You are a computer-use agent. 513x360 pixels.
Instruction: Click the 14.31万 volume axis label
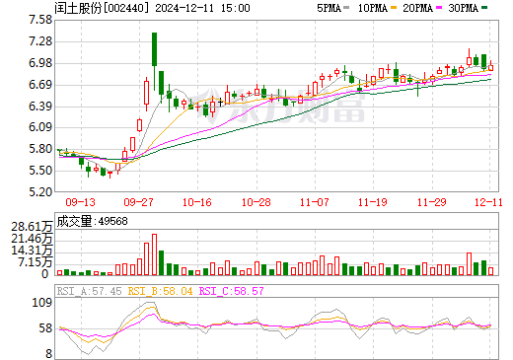[32, 251]
